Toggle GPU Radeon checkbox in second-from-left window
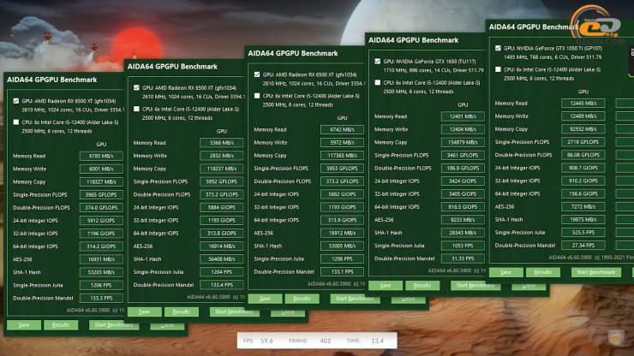This screenshot has width=634, height=356. coord(136,87)
